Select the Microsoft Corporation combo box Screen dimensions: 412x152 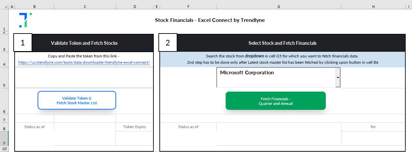(x=278, y=77)
